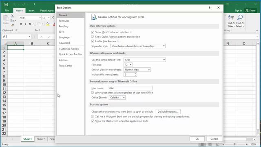Click the Copy icon in Clipboard group
Image resolution: width=261 pixels, height=147 pixels.
pos(12,21)
